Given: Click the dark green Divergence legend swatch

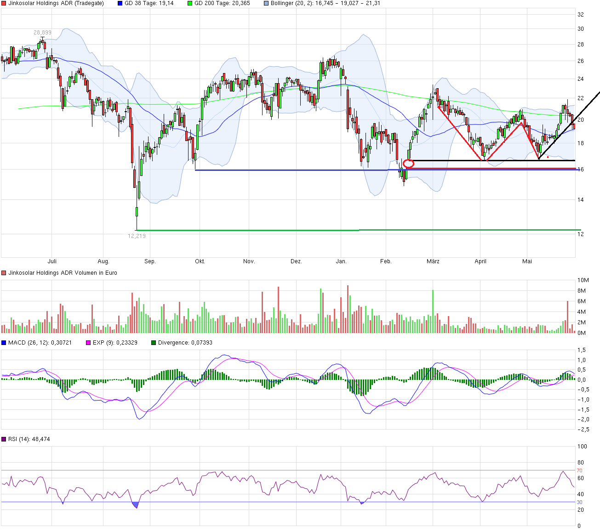Looking at the screenshot, I should 154,343.
